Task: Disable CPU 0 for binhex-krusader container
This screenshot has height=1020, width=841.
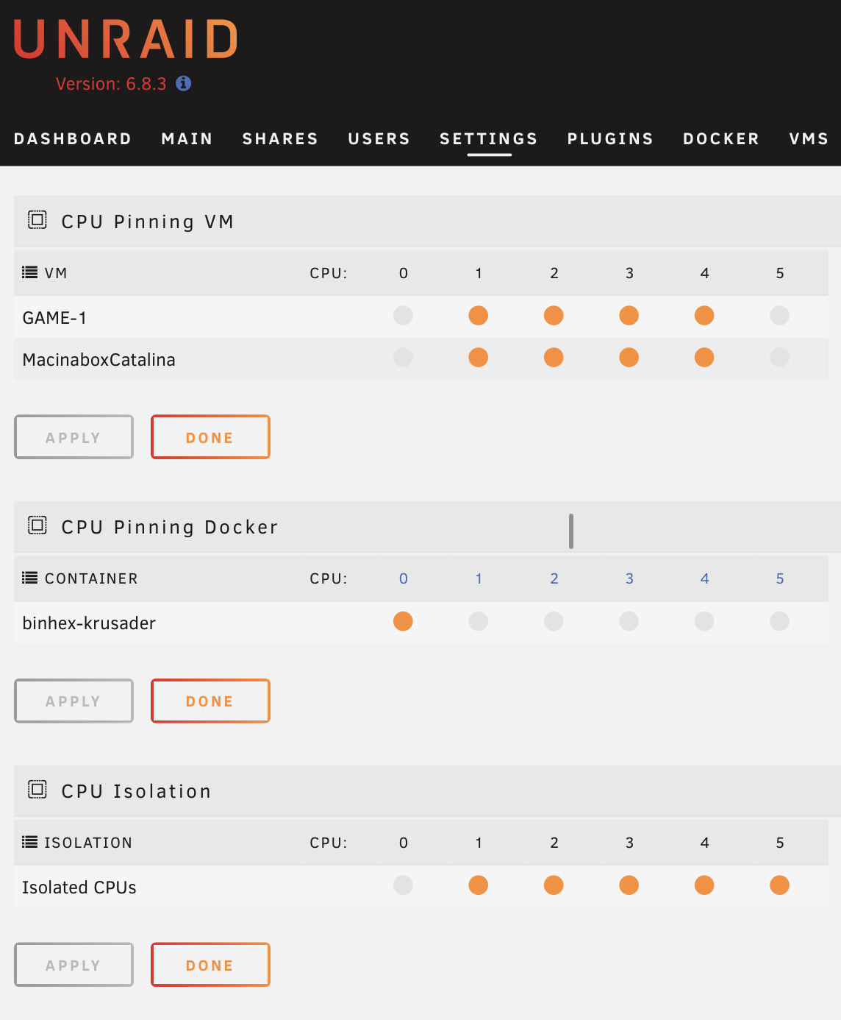Action: coord(403,621)
